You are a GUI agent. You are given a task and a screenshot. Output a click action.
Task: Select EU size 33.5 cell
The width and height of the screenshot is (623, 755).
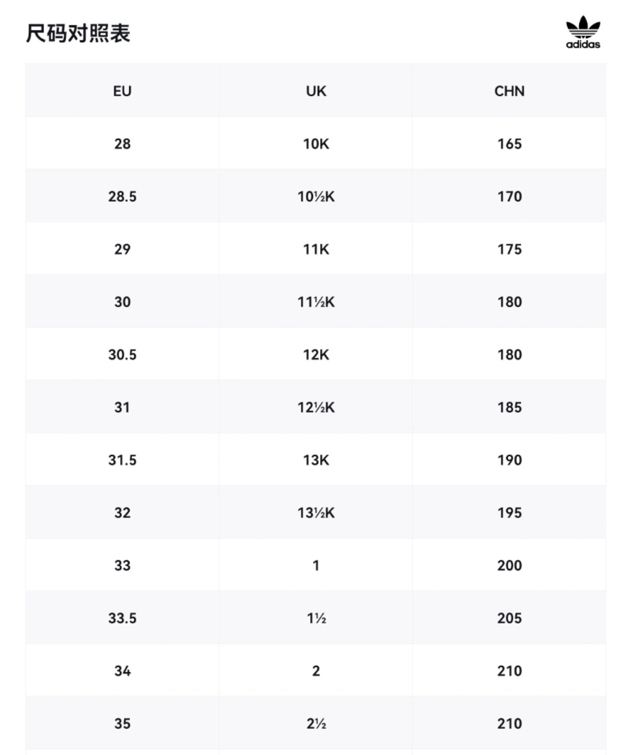point(122,618)
